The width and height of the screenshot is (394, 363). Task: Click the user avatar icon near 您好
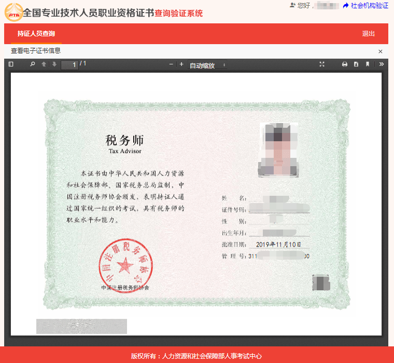coord(292,5)
